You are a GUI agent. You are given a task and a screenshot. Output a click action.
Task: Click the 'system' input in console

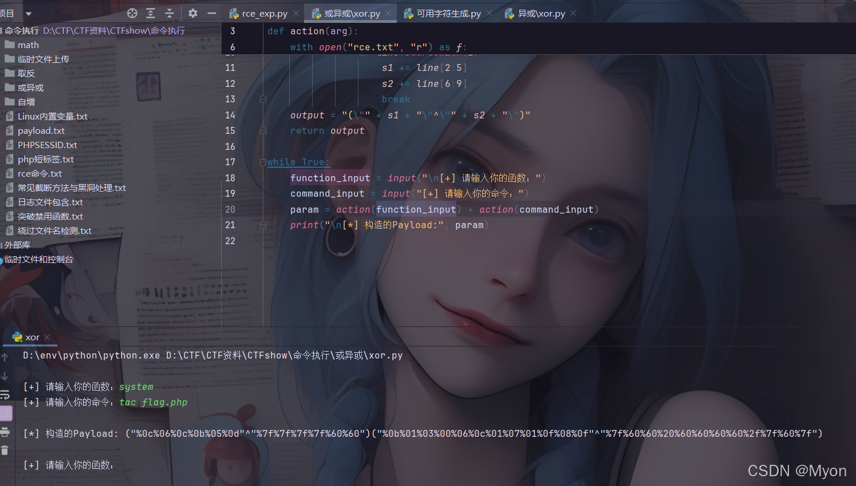click(x=136, y=387)
